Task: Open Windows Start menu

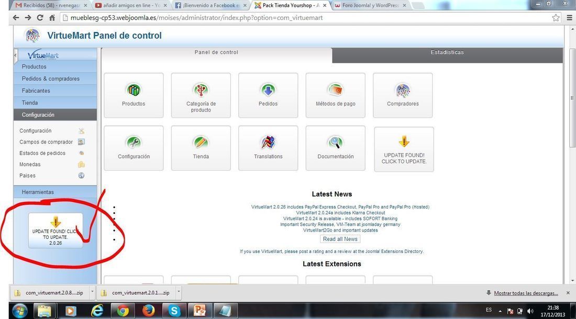Action: point(19,311)
